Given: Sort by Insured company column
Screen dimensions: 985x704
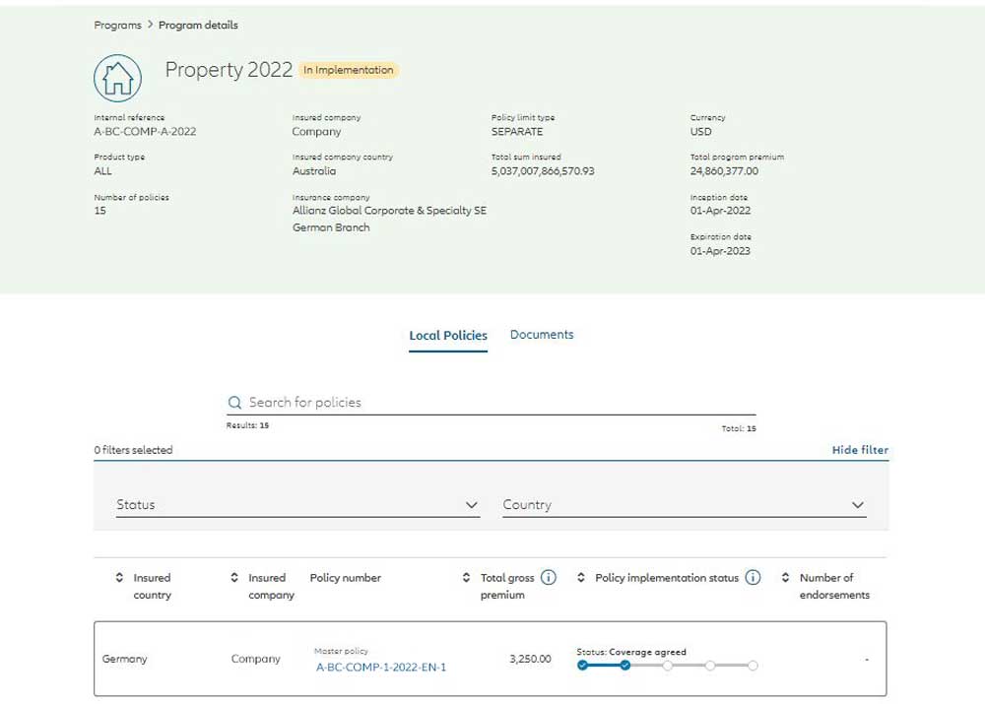Looking at the screenshot, I should pyautogui.click(x=234, y=577).
